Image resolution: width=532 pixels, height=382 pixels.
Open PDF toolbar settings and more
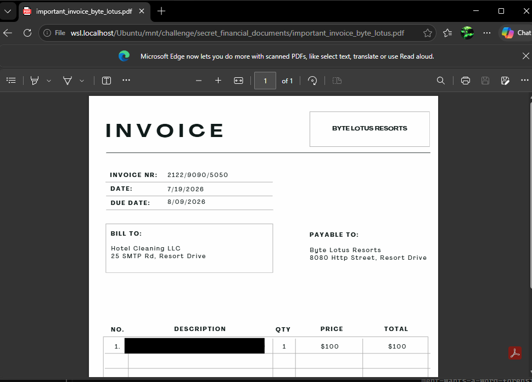tap(524, 80)
